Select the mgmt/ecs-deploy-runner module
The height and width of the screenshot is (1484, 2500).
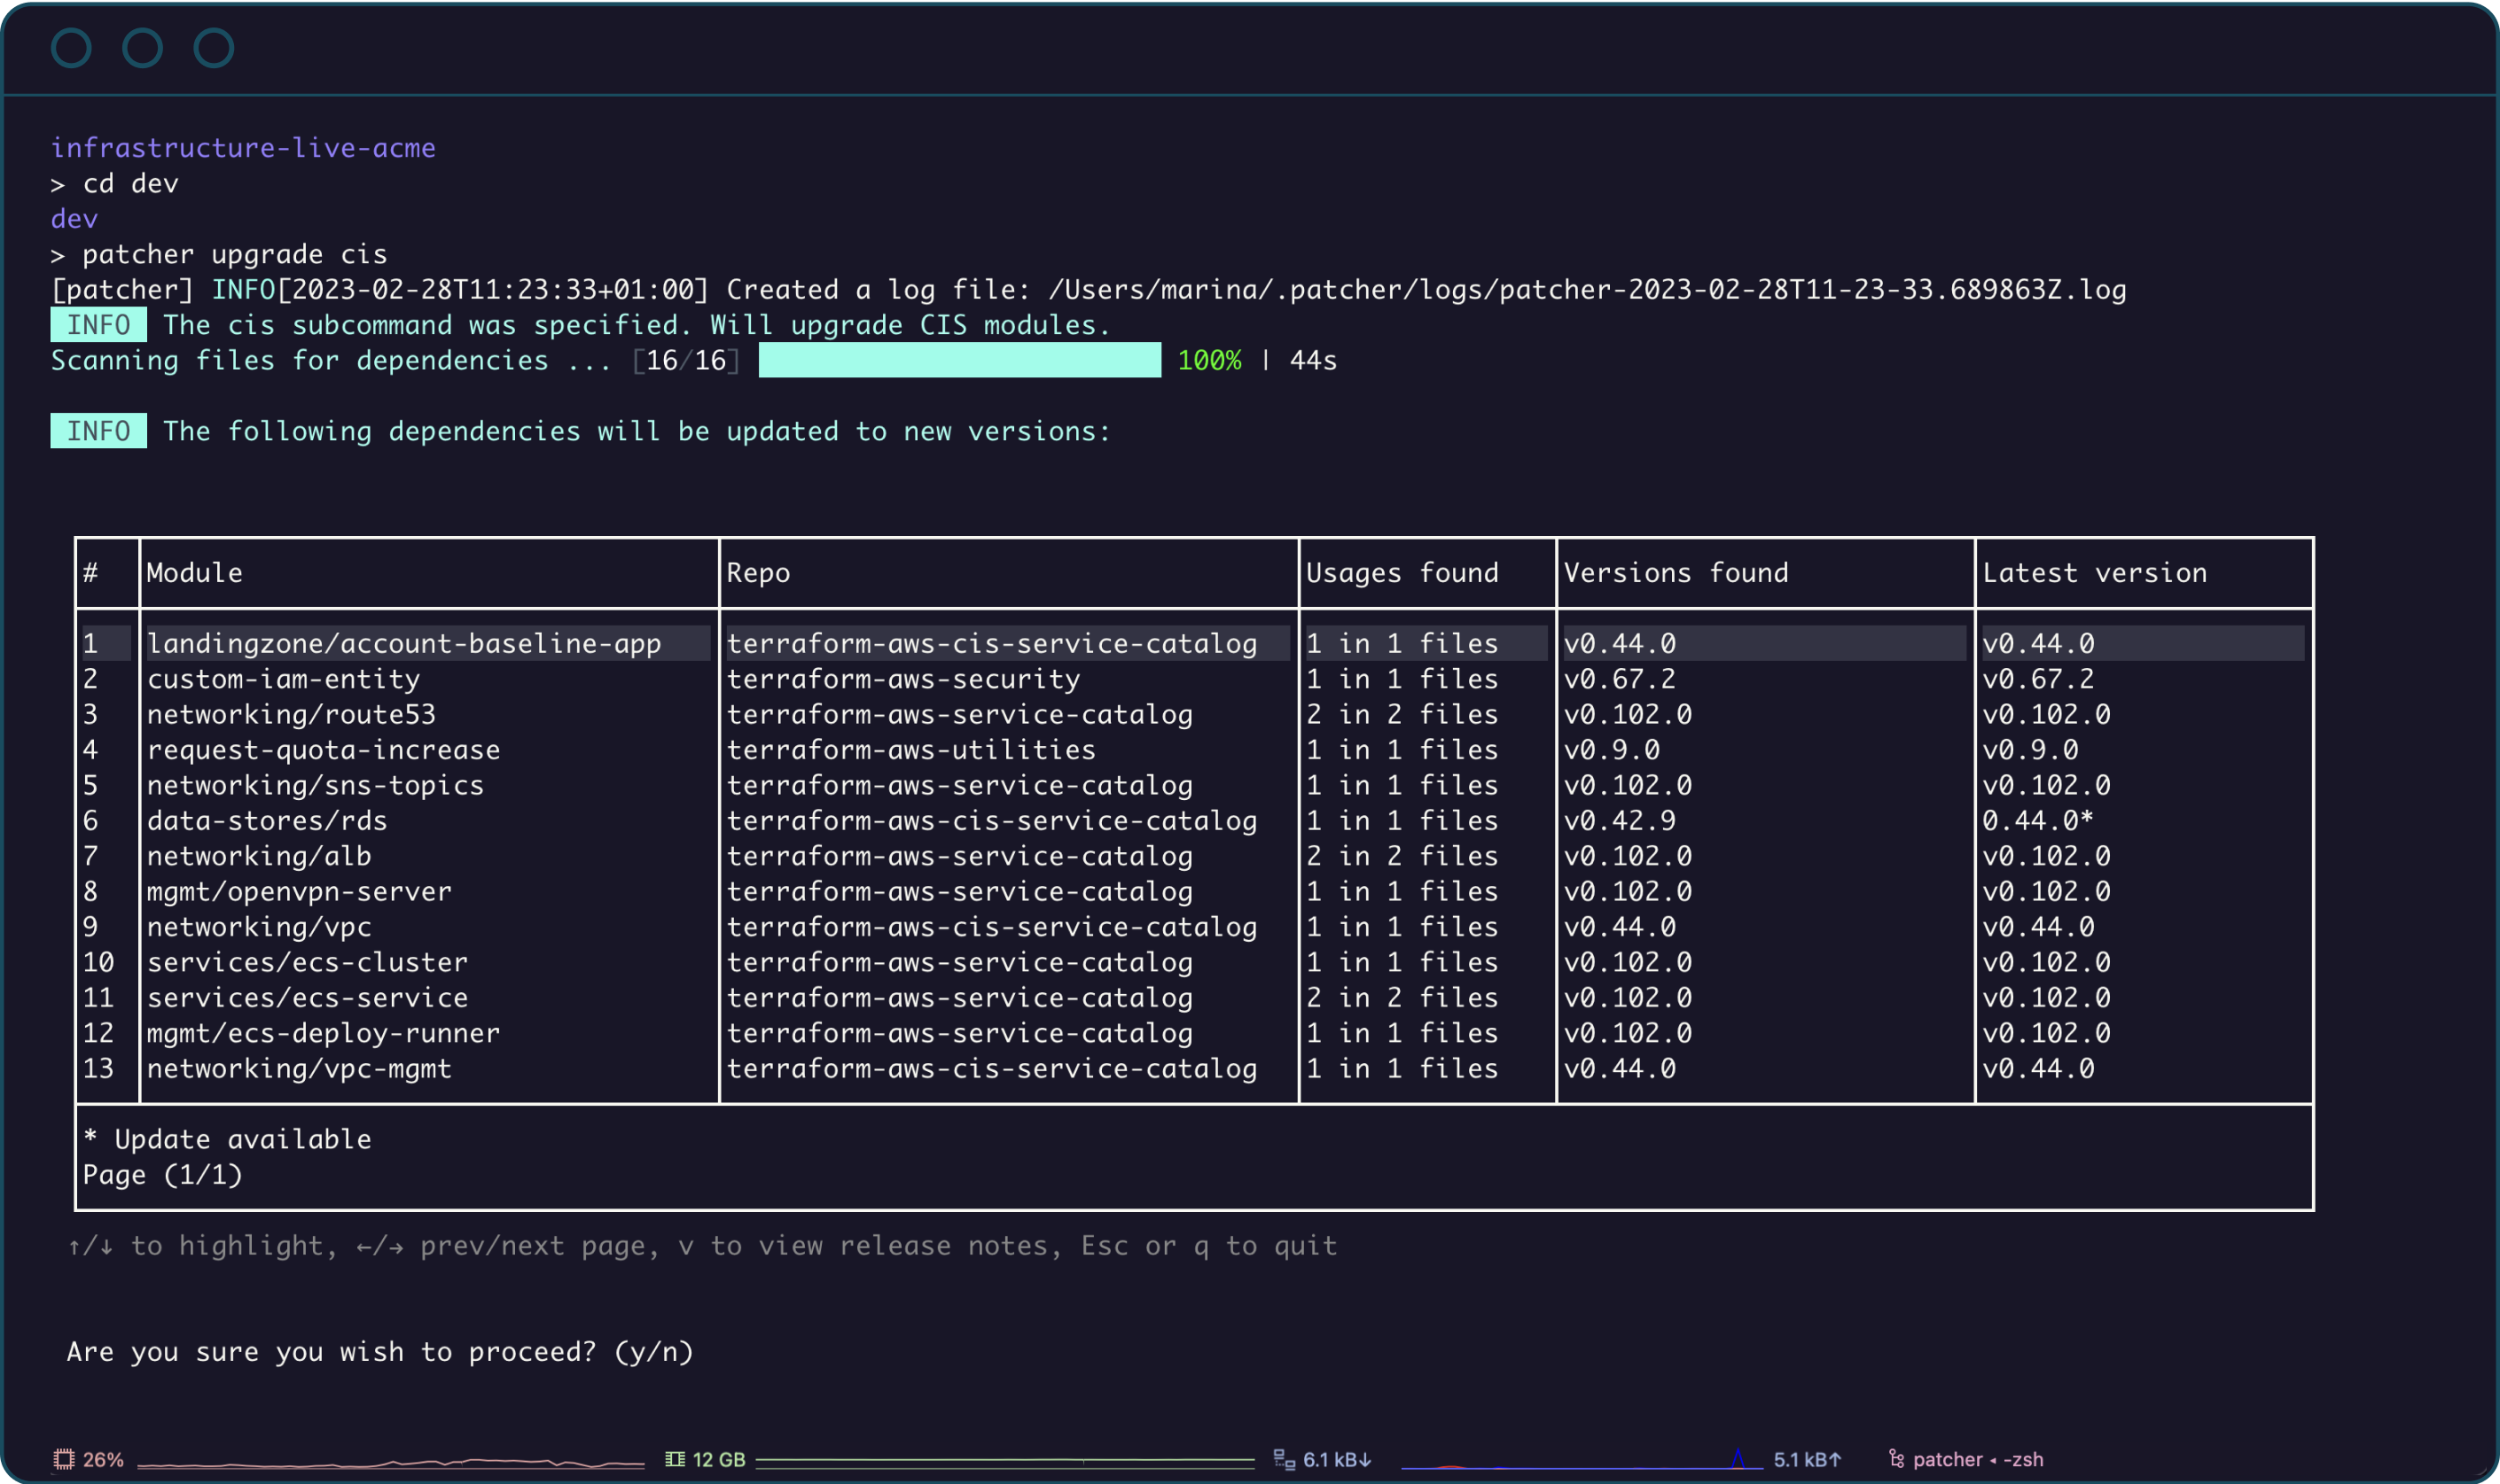[x=323, y=1033]
